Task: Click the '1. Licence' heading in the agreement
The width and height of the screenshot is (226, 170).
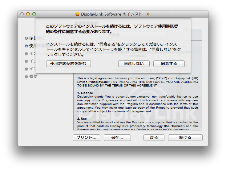Action: [x=85, y=93]
